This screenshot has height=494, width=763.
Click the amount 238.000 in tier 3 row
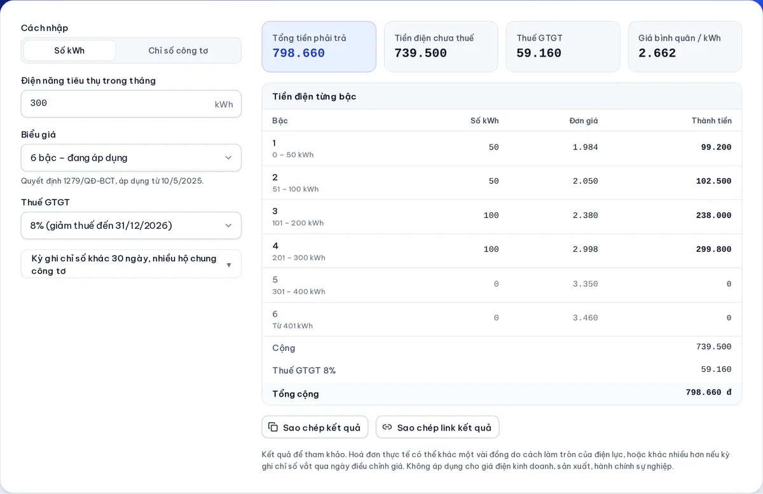713,216
